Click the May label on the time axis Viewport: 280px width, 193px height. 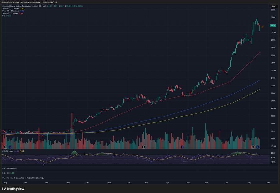point(188,183)
